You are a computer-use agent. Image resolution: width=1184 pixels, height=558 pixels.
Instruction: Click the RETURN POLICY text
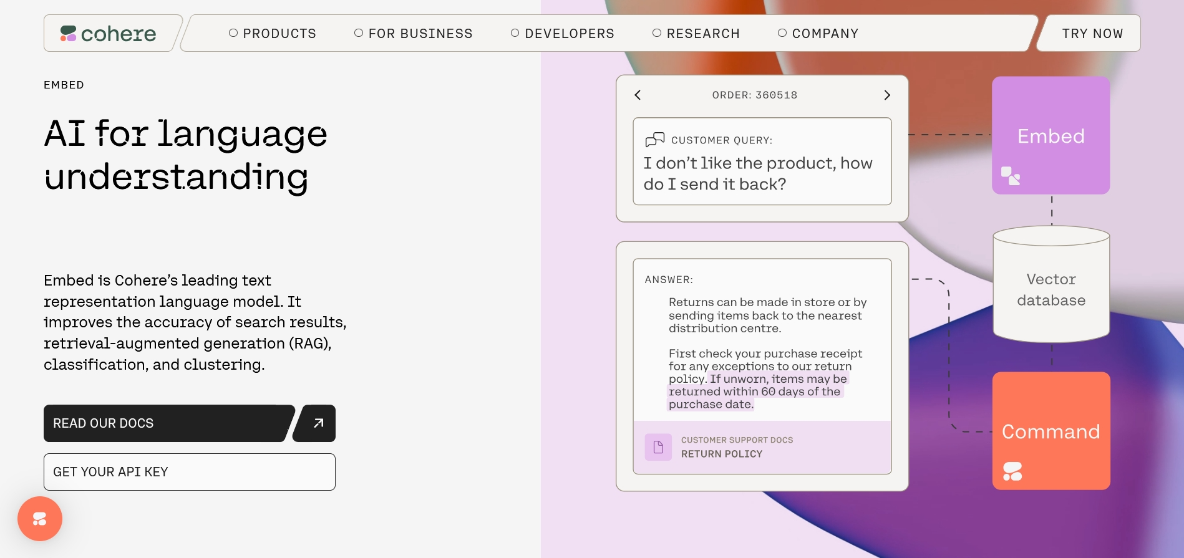[x=722, y=454]
